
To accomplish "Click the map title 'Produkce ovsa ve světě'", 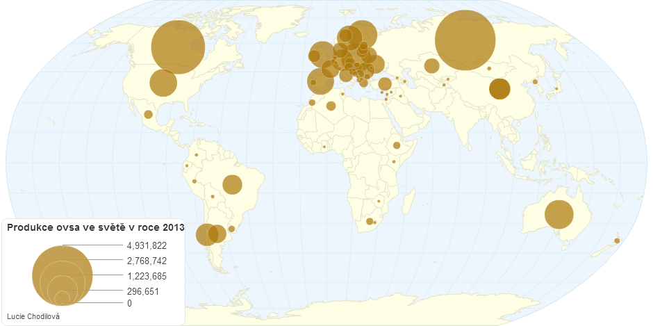I will pos(95,227).
